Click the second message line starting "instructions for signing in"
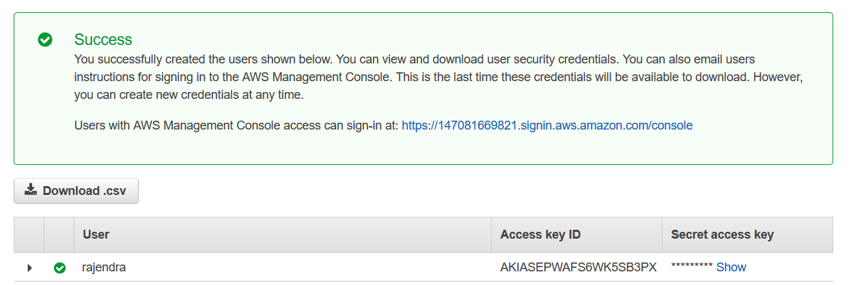851x285 pixels. (x=437, y=77)
